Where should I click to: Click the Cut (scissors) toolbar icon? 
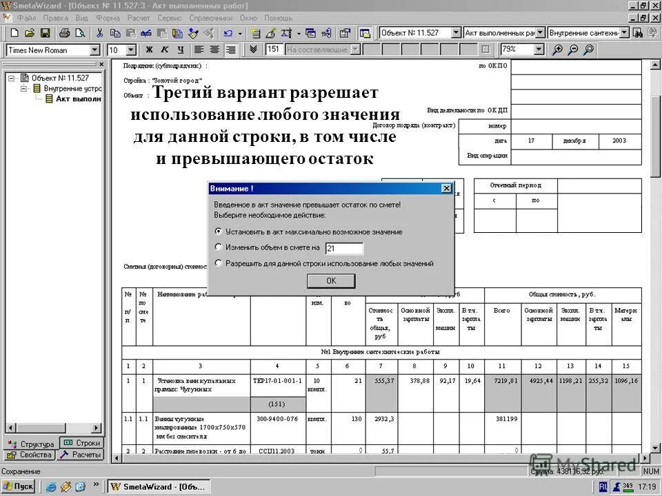pos(99,32)
